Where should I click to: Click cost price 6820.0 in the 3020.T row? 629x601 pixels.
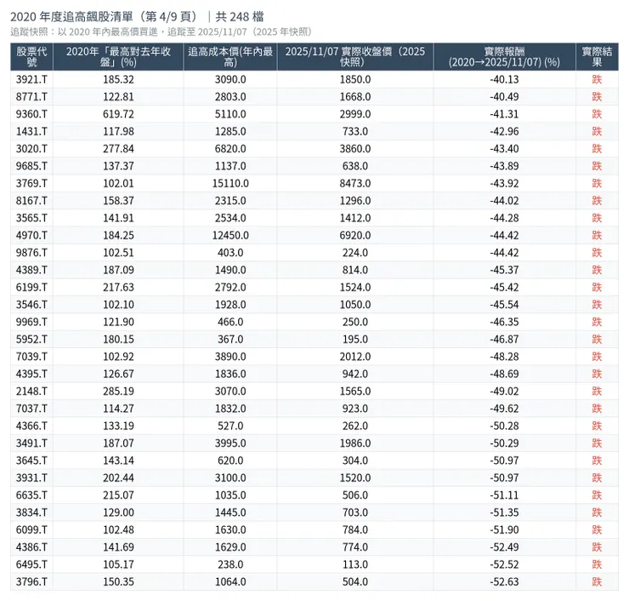point(230,149)
